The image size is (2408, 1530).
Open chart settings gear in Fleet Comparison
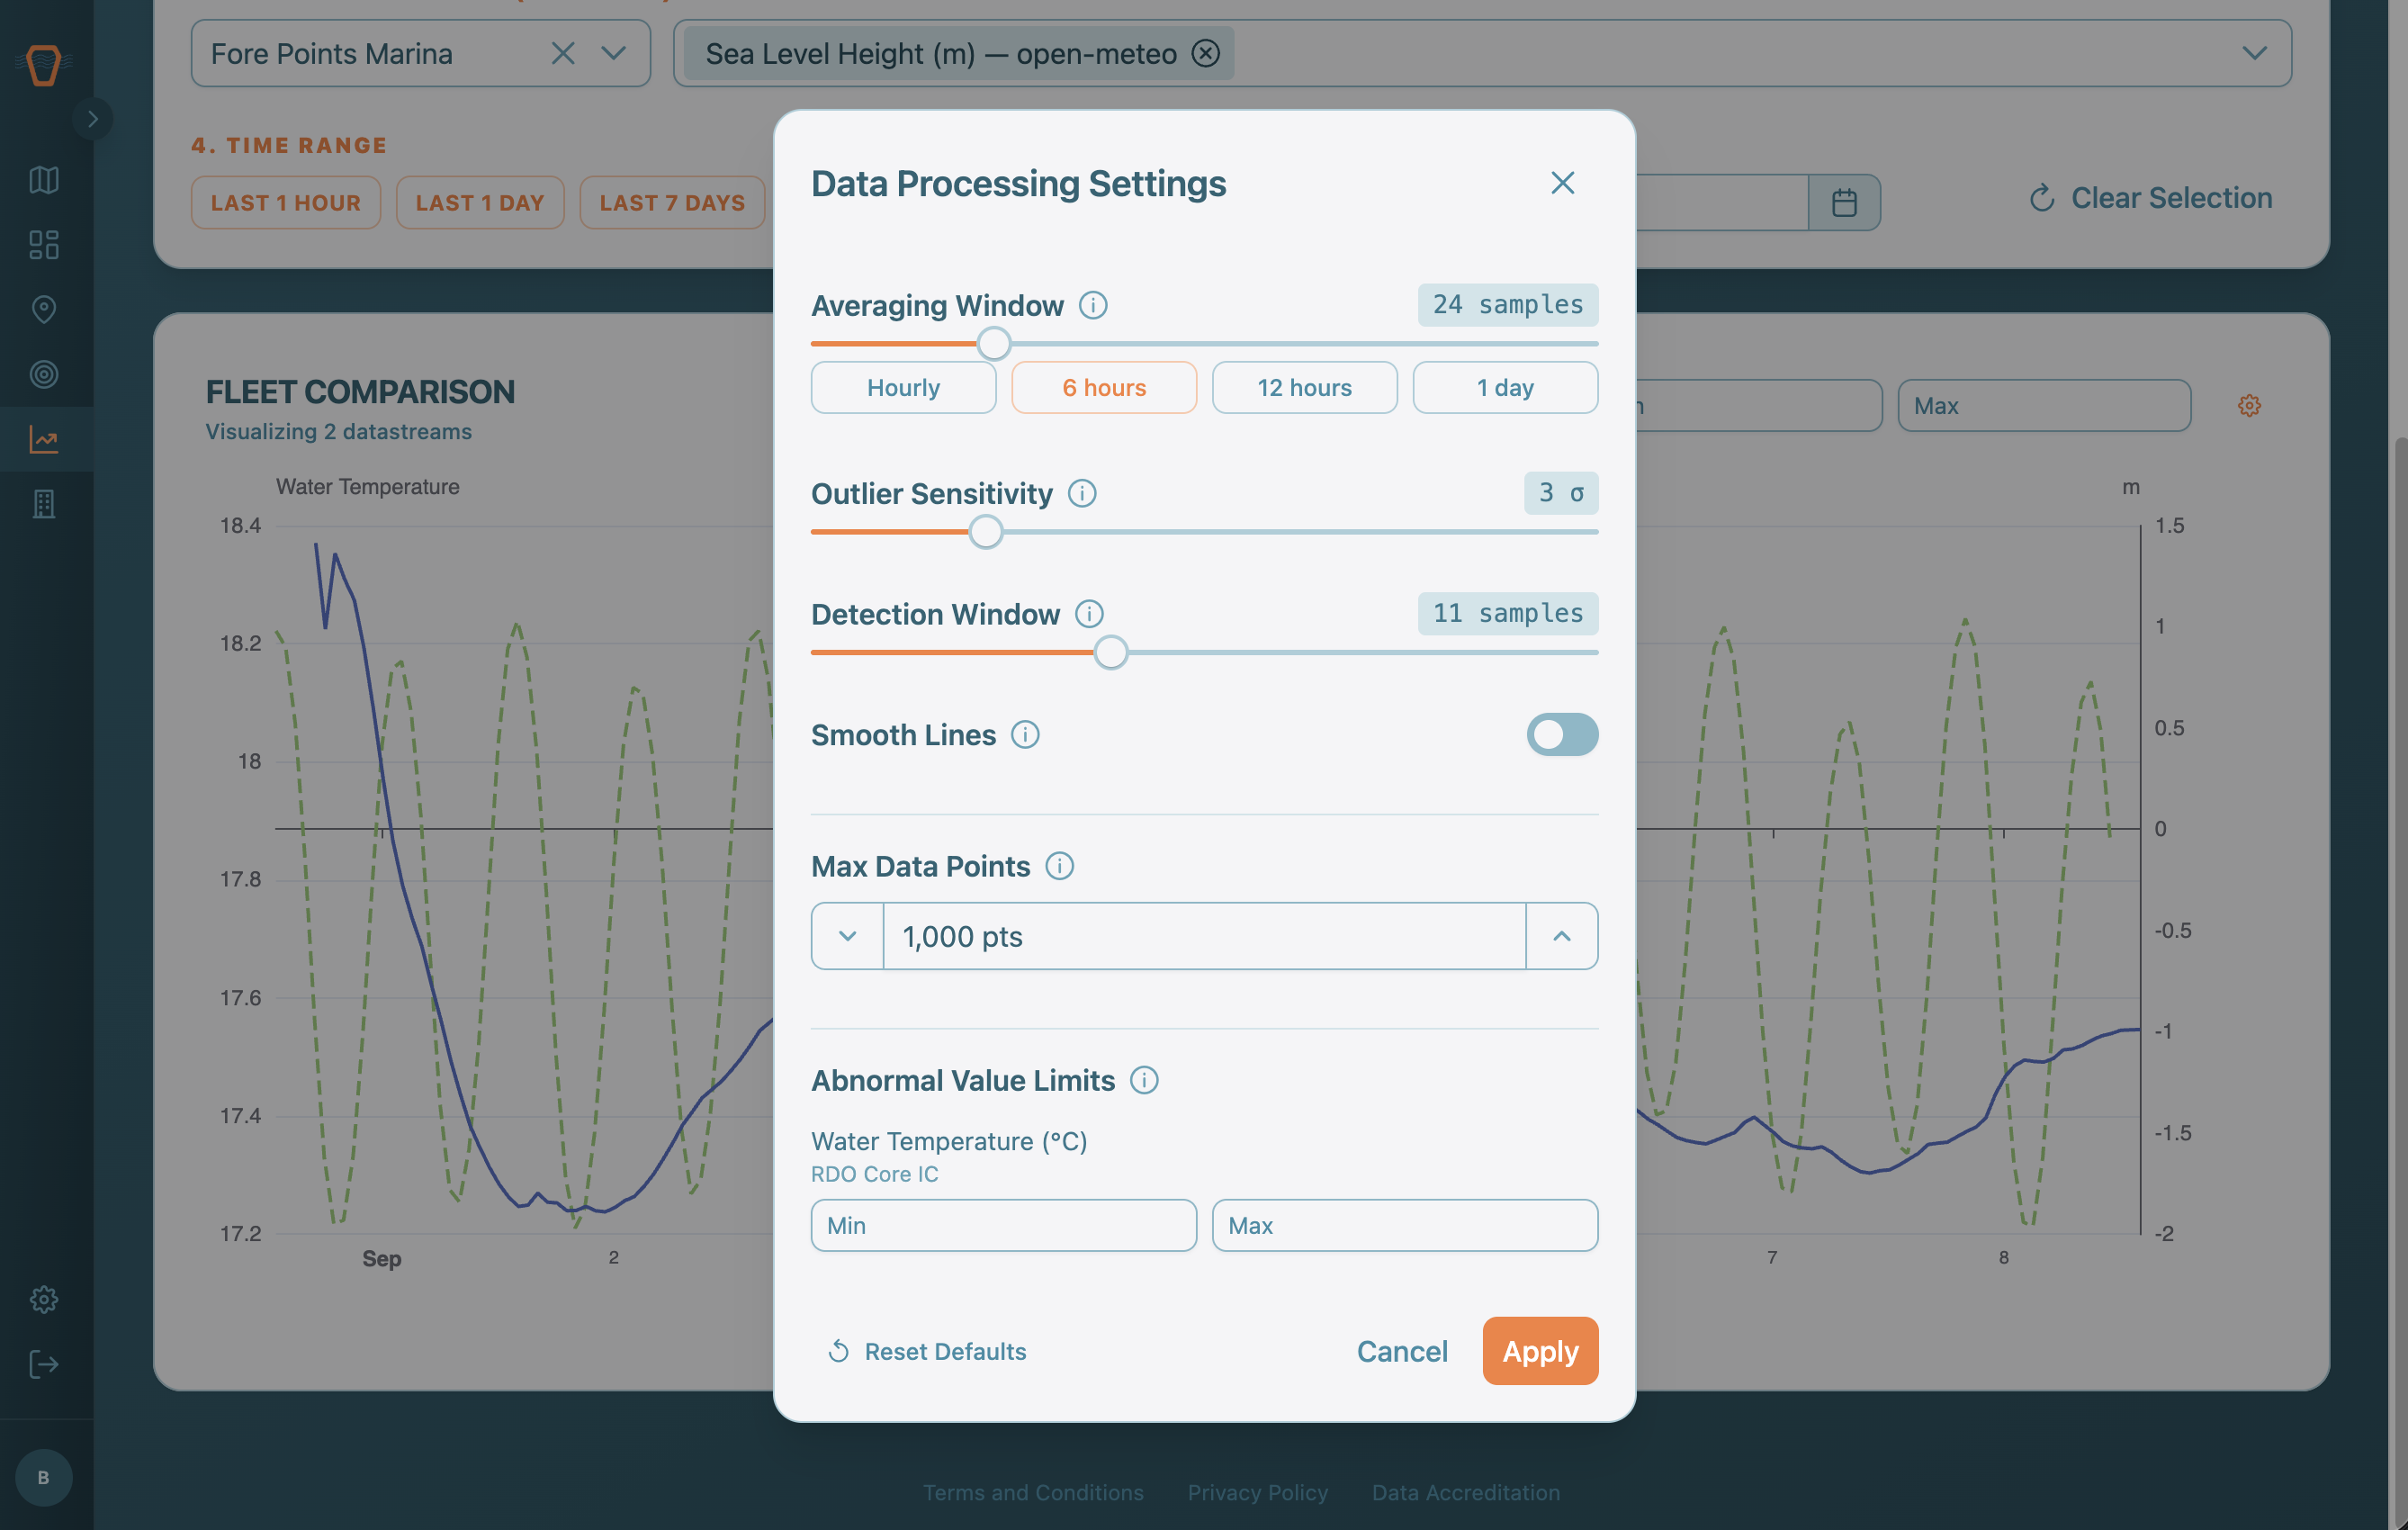(x=2249, y=405)
